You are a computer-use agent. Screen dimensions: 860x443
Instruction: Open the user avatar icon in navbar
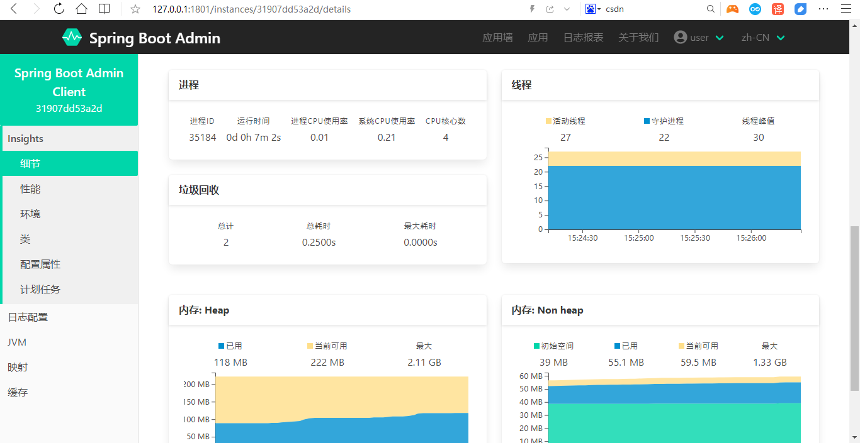pos(681,37)
